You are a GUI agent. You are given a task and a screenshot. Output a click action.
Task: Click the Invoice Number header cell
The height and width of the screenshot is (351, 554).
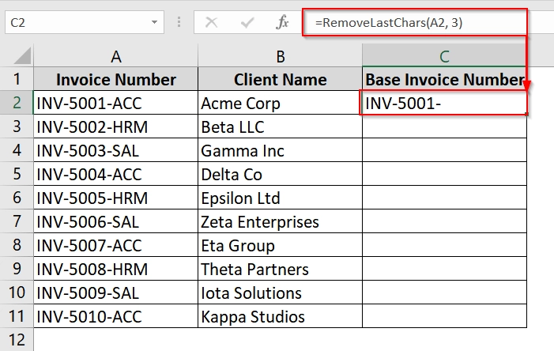click(116, 79)
